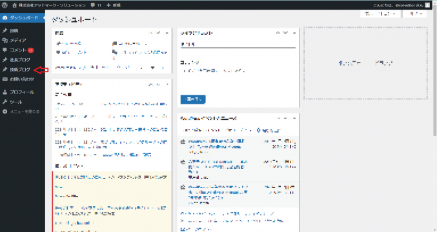Screen dimensions: 437x232
Task: Move the WordPress events and news widget down
Action: point(286,118)
